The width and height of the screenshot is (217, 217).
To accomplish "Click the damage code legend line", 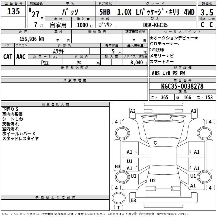I will tap(95, 214).
